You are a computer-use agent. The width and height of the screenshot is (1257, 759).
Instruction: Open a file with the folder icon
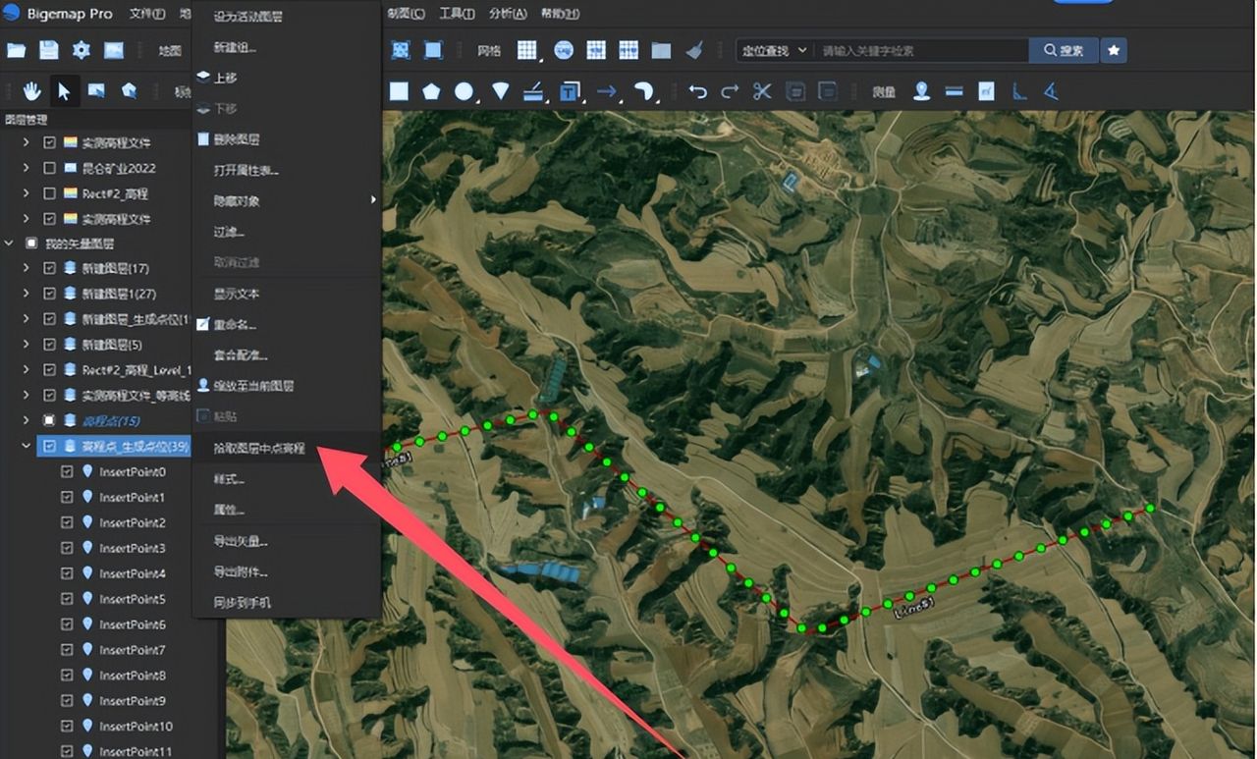[16, 50]
